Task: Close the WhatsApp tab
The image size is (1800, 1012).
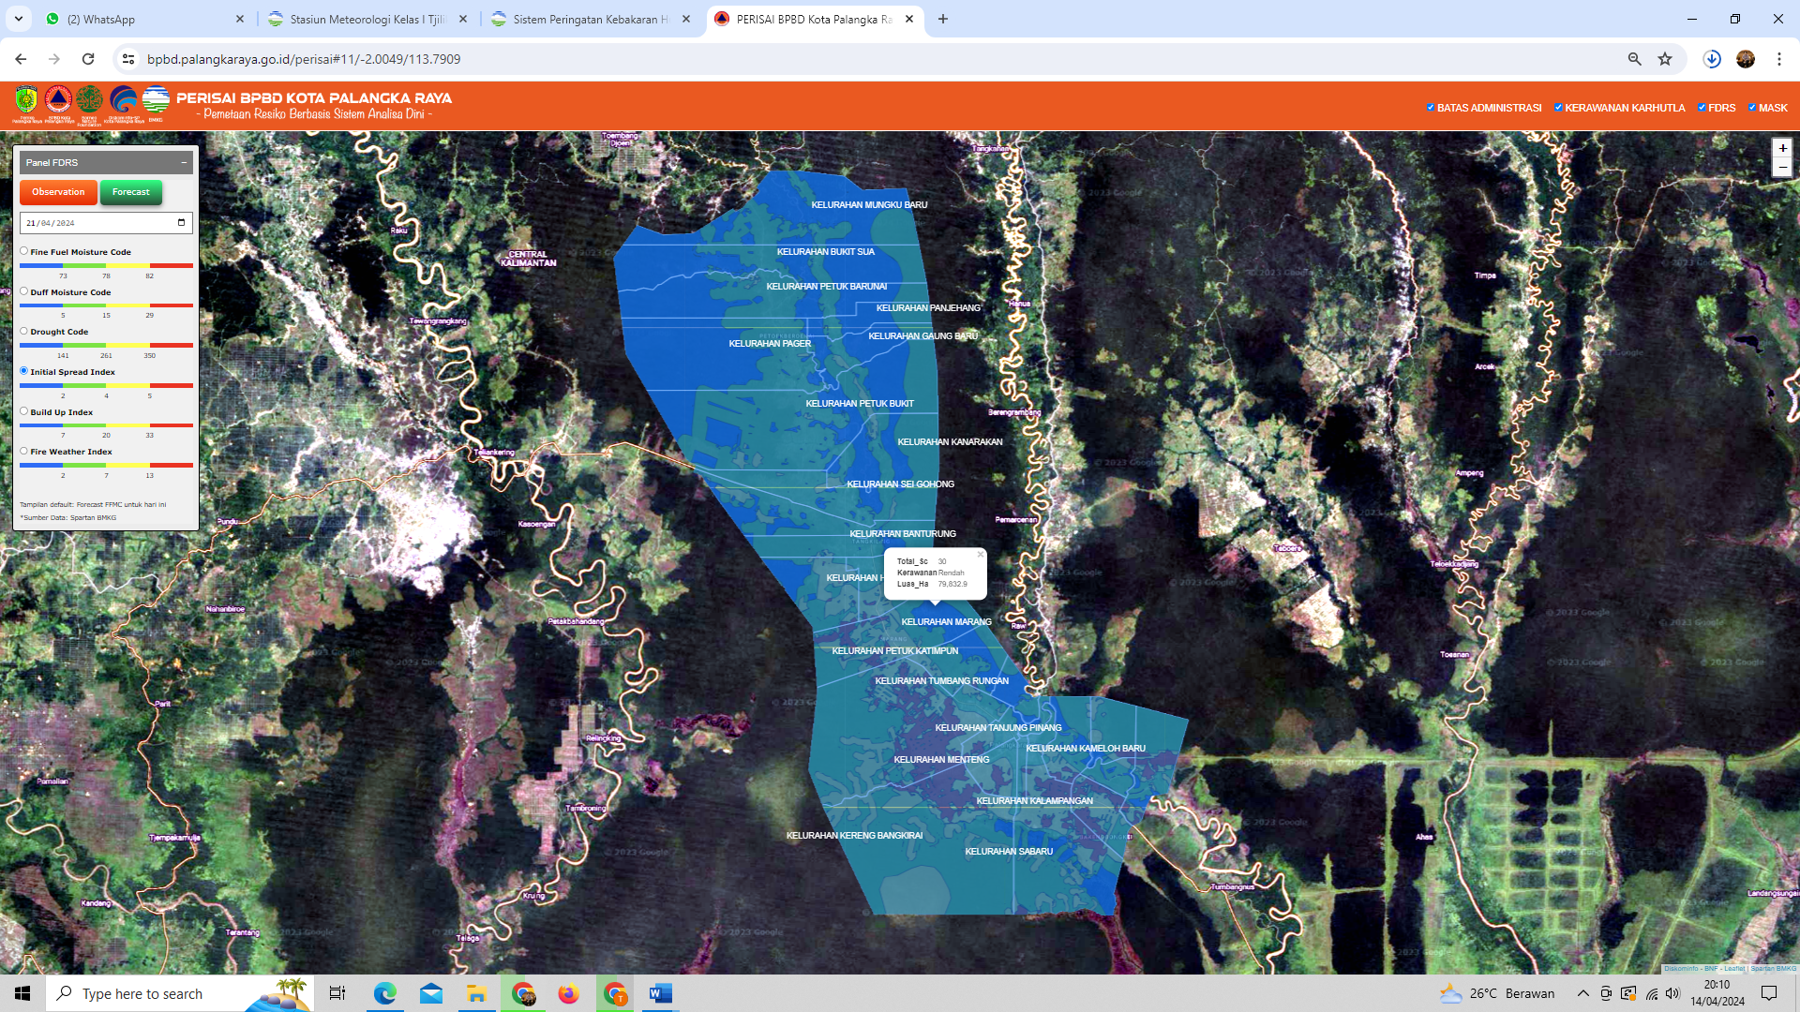Action: [240, 19]
